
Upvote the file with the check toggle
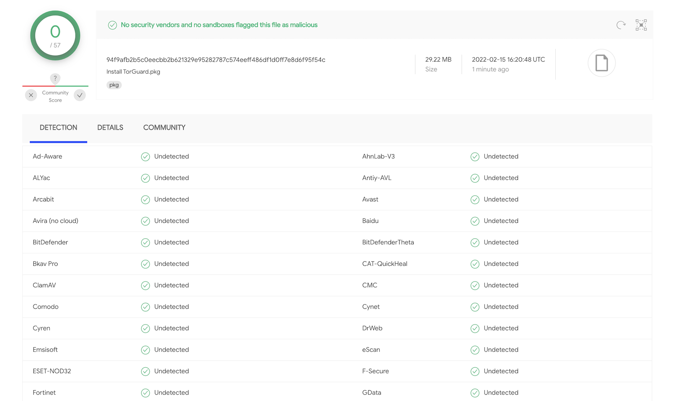(80, 95)
